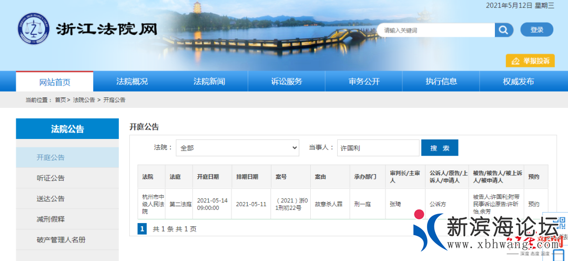568x261 pixels.
Task: Focus the keyword search input field
Action: point(437,31)
